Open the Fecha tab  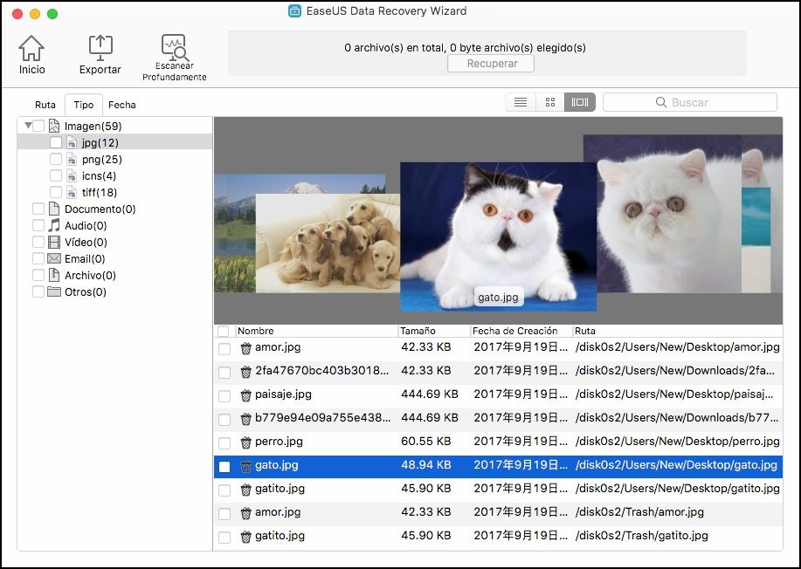pyautogui.click(x=122, y=105)
